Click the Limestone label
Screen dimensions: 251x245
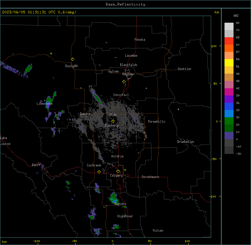[45, 104]
